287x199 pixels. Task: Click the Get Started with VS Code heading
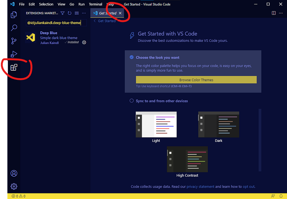coord(168,34)
